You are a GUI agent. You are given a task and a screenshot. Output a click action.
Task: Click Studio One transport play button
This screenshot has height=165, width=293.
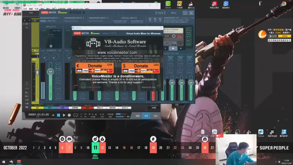pyautogui.click(x=64, y=115)
